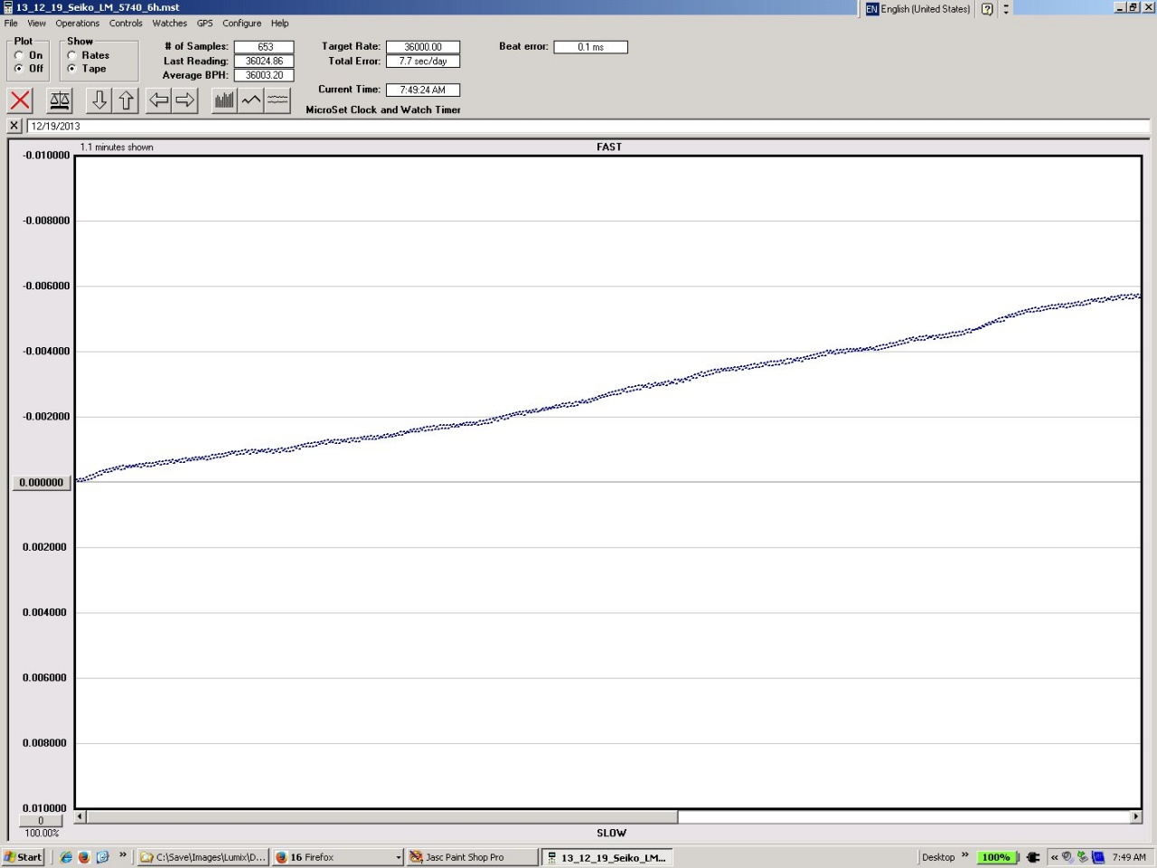Click the wavy lines graph icon
Image resolution: width=1157 pixels, height=868 pixels.
pyautogui.click(x=277, y=100)
